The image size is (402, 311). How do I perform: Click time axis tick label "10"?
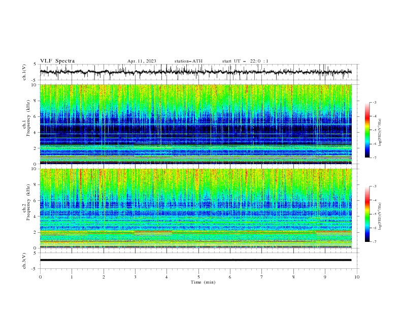point(357,277)
